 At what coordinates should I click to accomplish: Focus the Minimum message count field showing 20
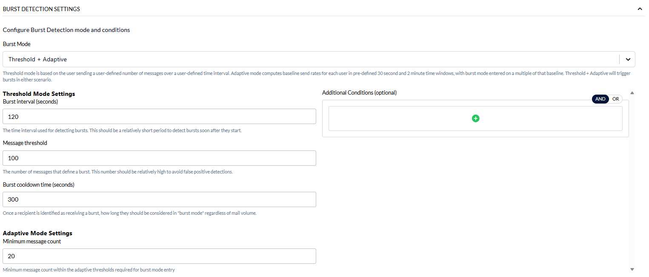159,256
